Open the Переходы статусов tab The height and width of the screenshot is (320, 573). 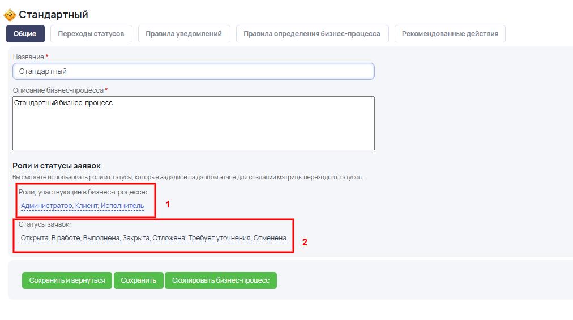click(91, 34)
